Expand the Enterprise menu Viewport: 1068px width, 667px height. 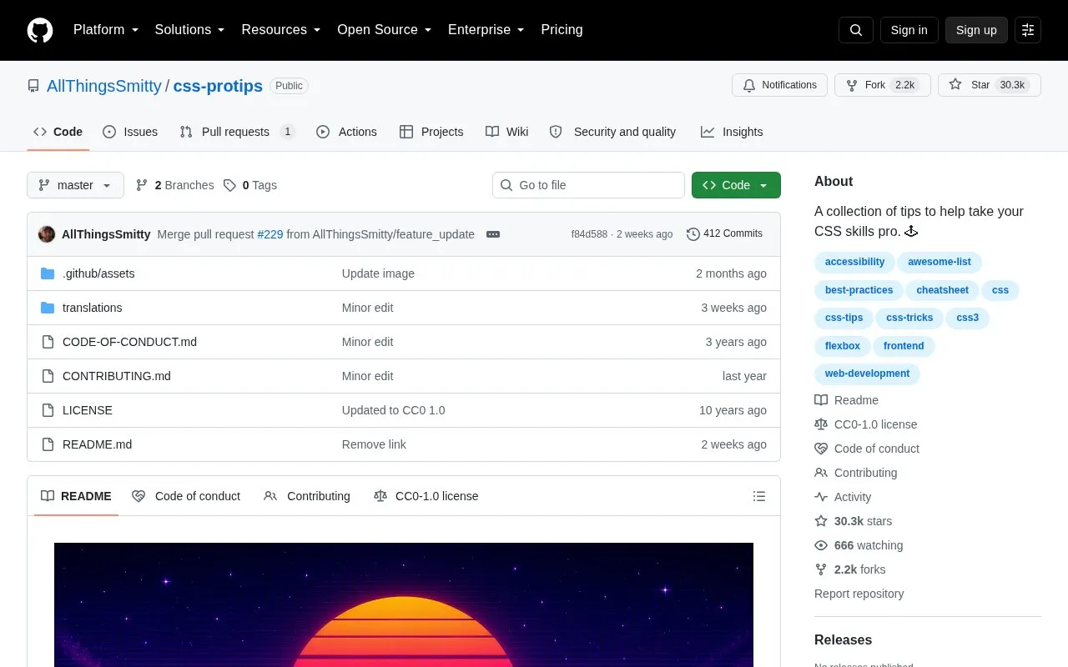click(x=486, y=30)
